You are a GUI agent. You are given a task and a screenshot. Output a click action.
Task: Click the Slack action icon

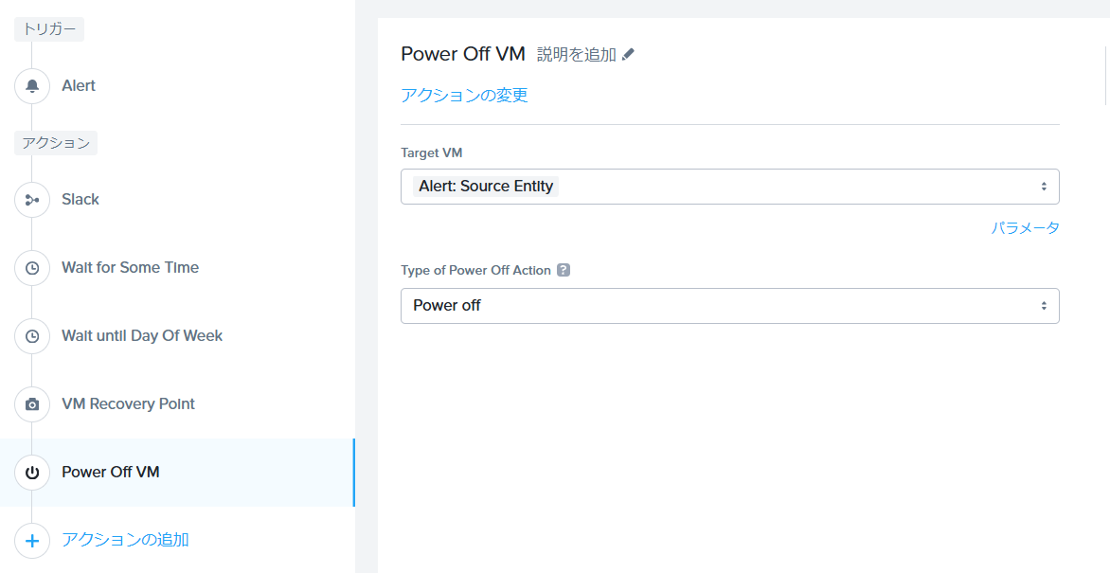(32, 200)
